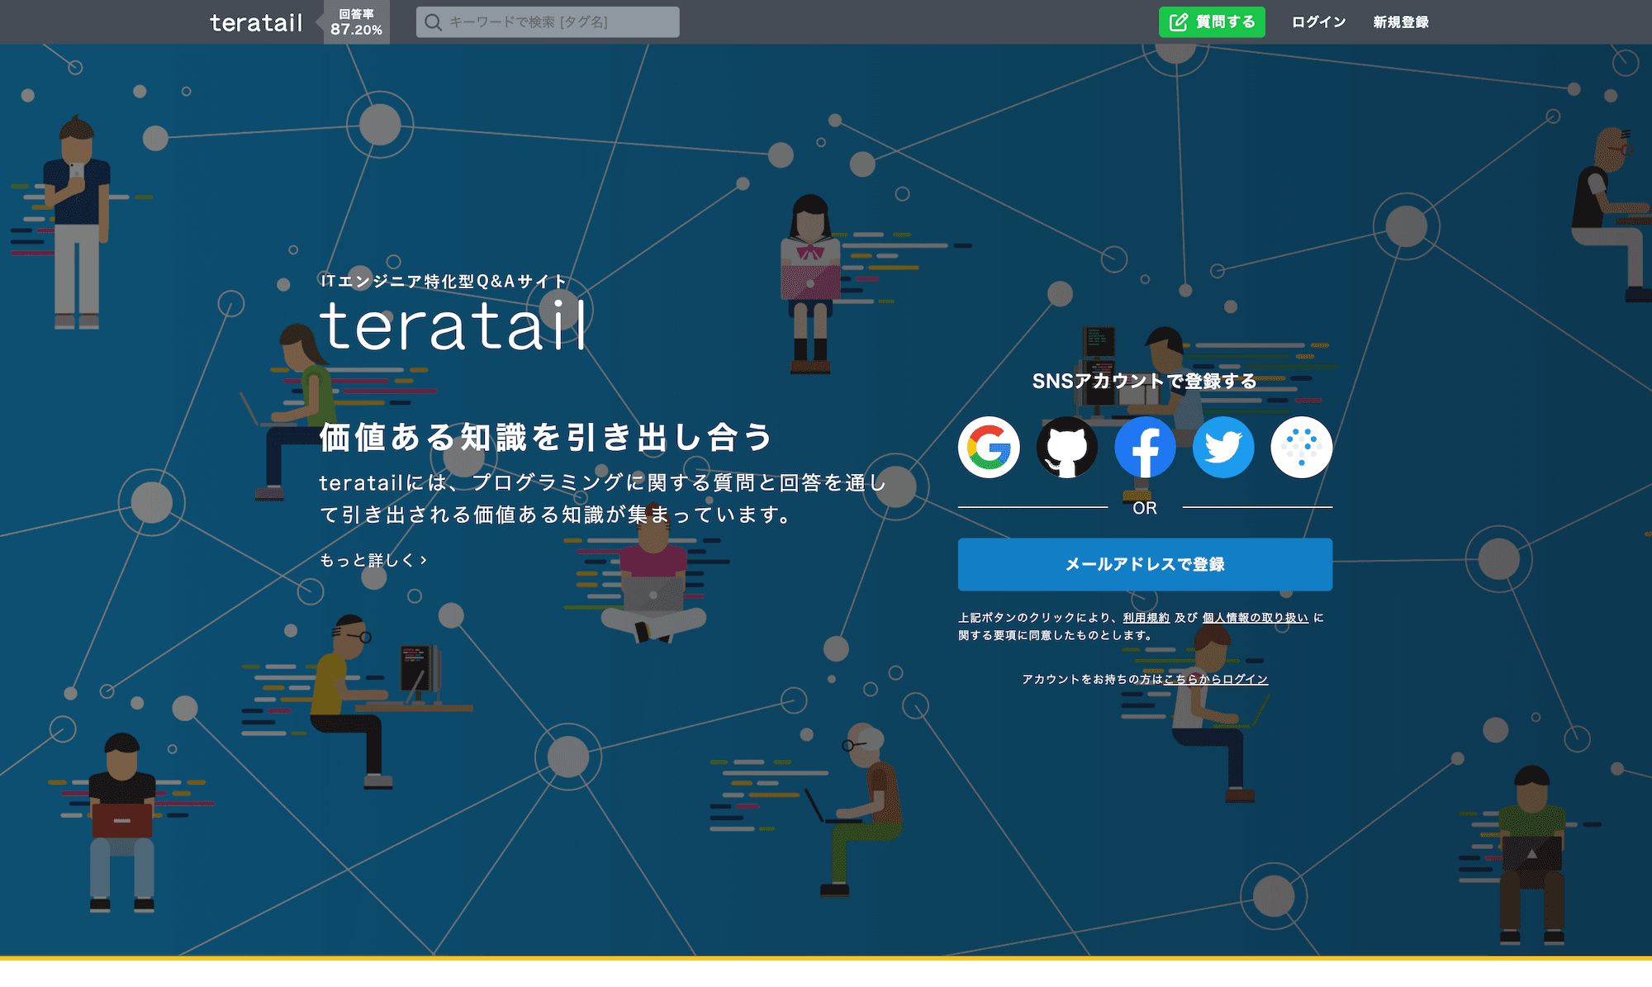This screenshot has height=987, width=1652.
Task: Sign up with the Google icon
Action: 989,448
